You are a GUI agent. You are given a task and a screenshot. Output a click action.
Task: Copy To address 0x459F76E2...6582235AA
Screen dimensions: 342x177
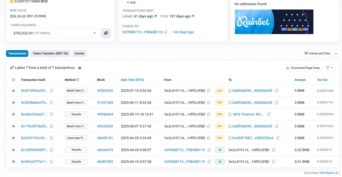[x=278, y=138]
